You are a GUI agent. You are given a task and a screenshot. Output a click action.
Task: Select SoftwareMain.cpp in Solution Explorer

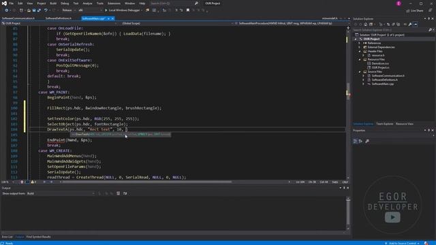[x=383, y=84]
